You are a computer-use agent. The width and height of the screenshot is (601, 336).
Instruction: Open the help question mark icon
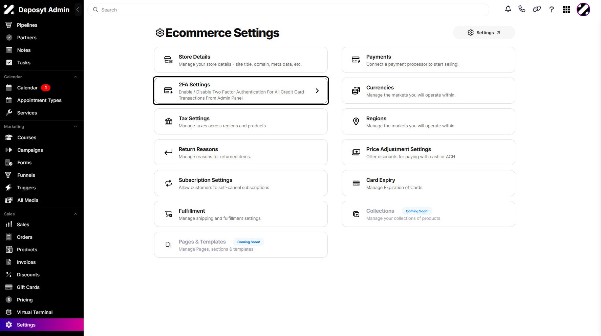[552, 9]
